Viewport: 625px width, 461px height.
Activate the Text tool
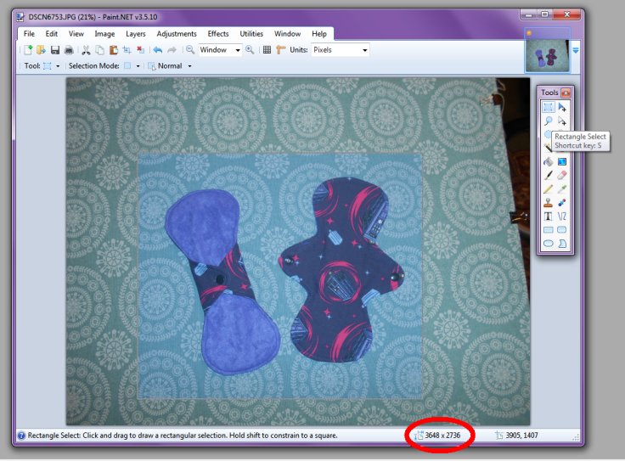coord(548,216)
